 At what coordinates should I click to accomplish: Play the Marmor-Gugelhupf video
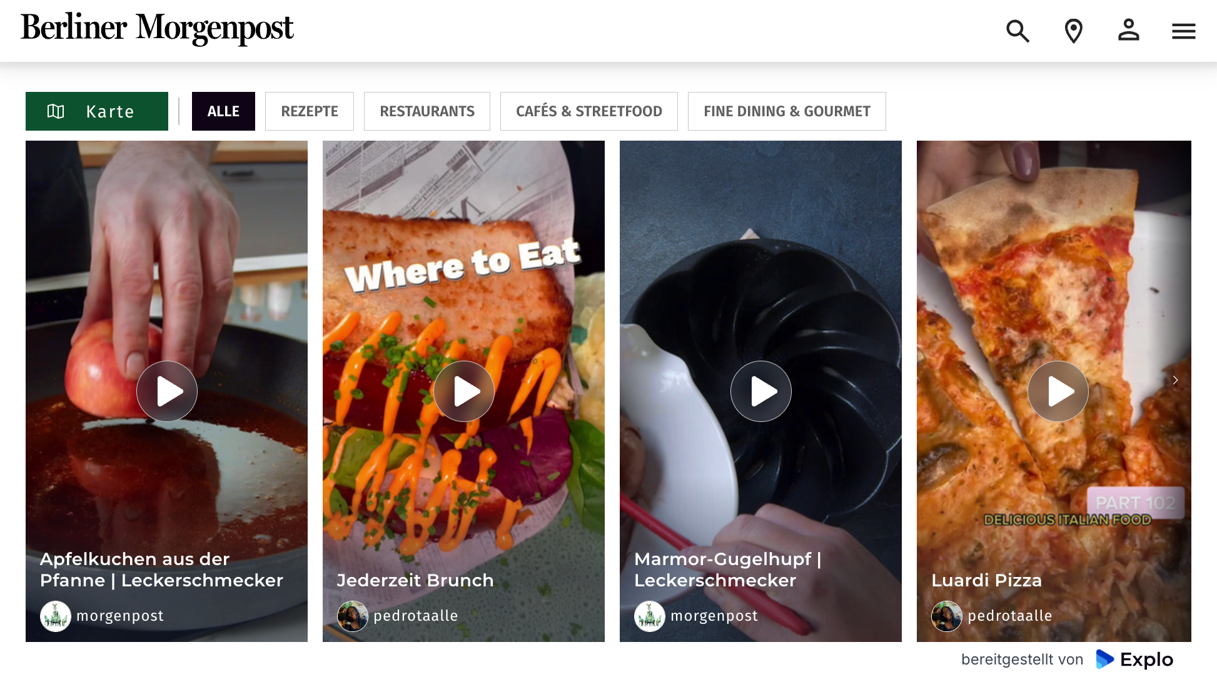[761, 391]
